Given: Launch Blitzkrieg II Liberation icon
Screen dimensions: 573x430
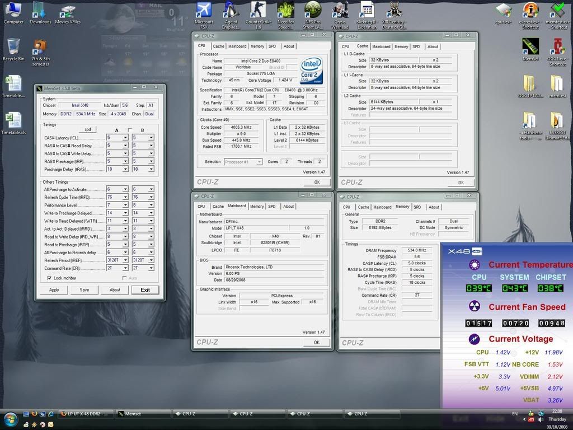Looking at the screenshot, I should [x=367, y=15].
